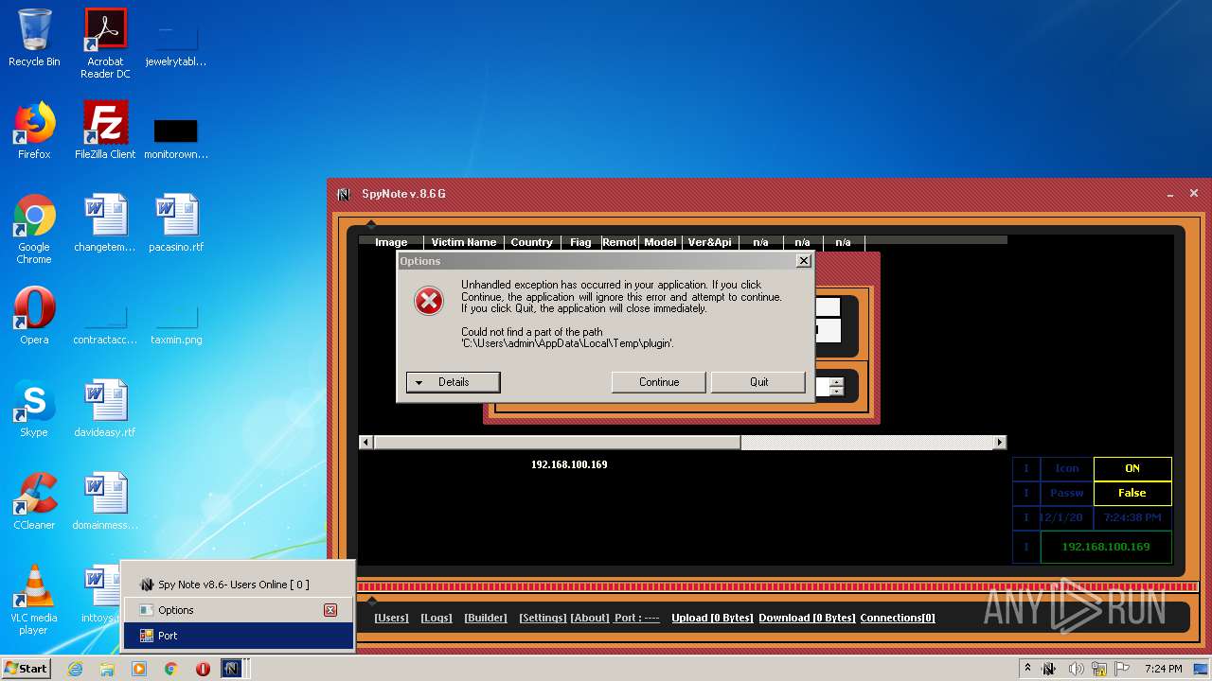Click Download [0 Bytes] status text
Screen dimensions: 1212x681
pos(807,618)
